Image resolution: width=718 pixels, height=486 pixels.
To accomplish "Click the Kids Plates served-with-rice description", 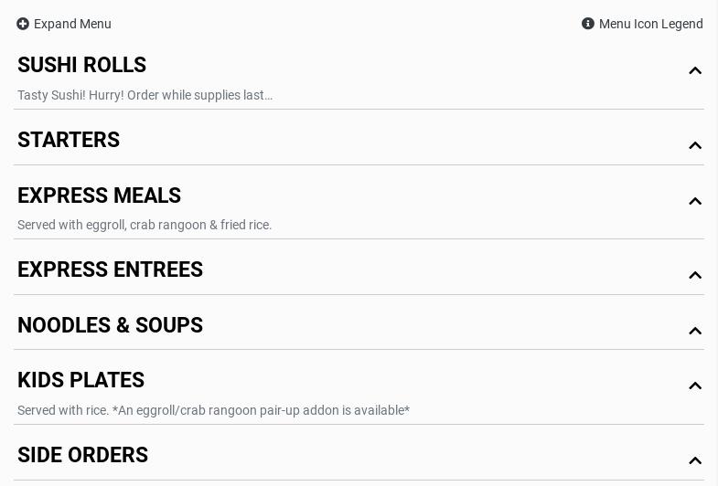I will pyautogui.click(x=213, y=410).
